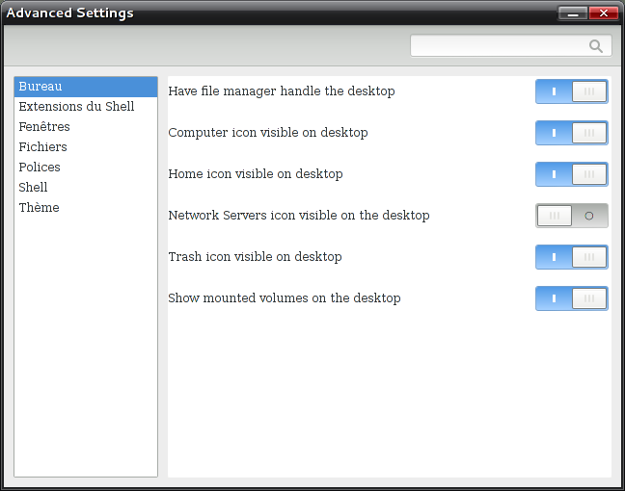Enable Network Servers icon on the desktop
Viewport: 625px width, 491px height.
pyautogui.click(x=571, y=216)
